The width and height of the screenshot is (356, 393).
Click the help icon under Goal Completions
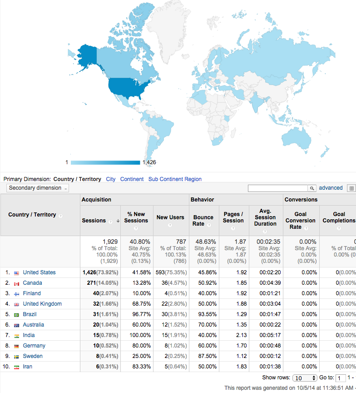(339, 228)
